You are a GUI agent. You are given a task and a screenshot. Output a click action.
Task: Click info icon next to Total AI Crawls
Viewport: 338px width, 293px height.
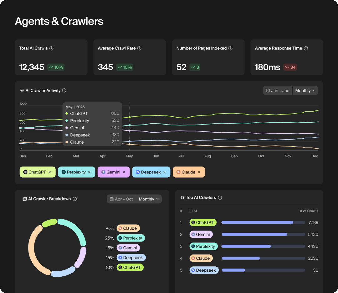(x=51, y=48)
